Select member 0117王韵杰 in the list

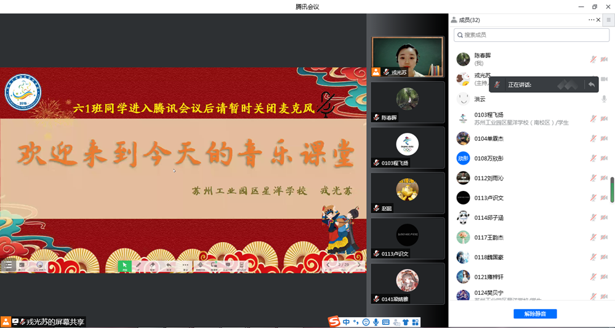pyautogui.click(x=489, y=237)
